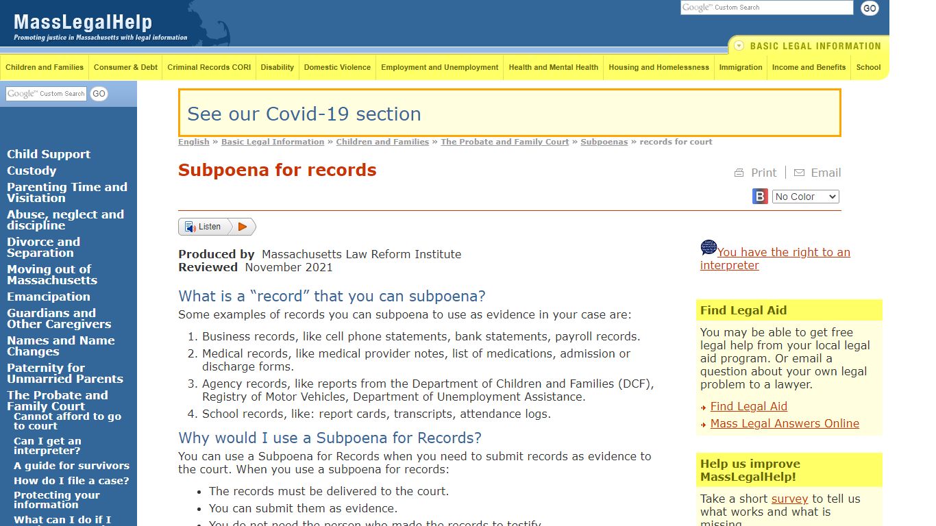
Task: Click the Print printer icon
Action: (739, 173)
